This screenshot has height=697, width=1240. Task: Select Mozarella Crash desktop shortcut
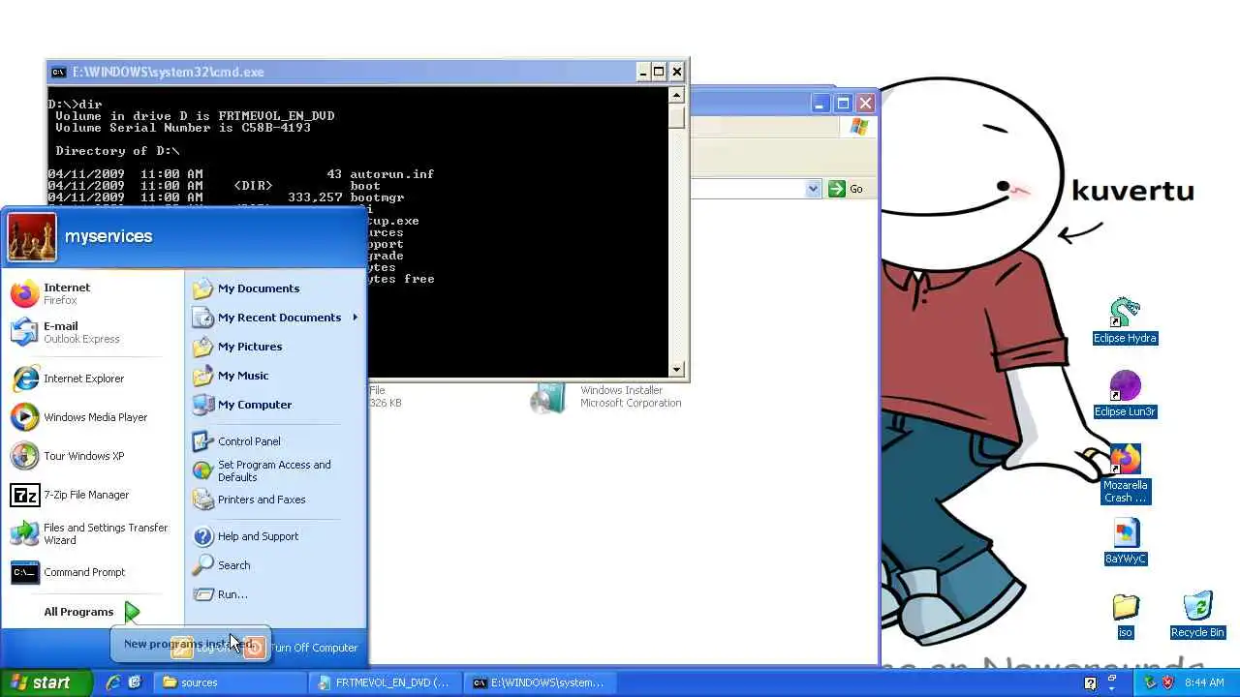[x=1125, y=474]
